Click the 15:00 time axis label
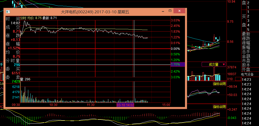Screen dimensions: 259x126 point(166,105)
